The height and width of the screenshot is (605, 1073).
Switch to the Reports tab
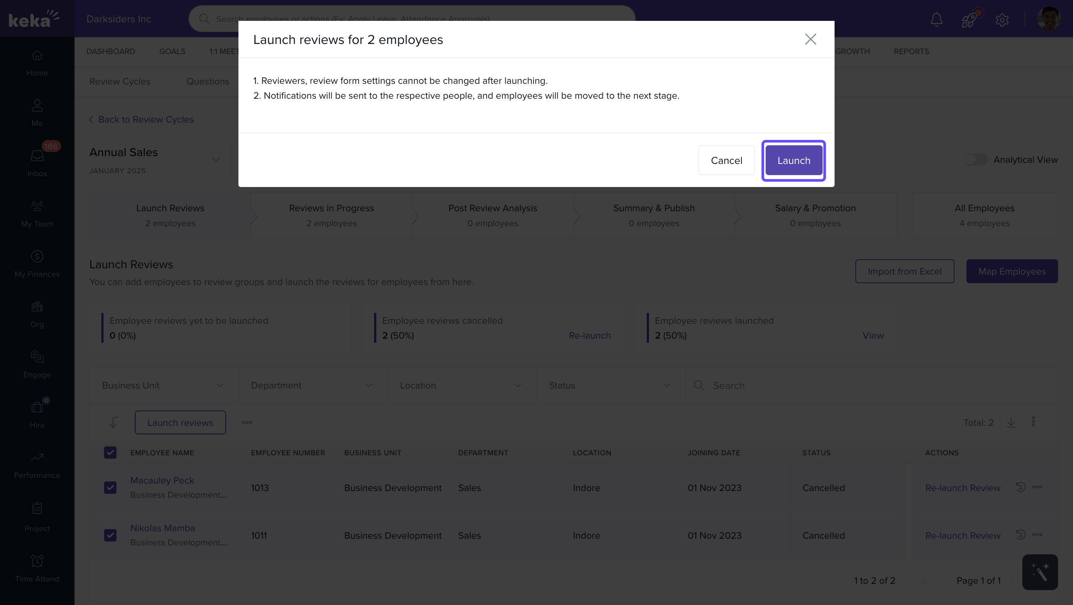(x=911, y=51)
